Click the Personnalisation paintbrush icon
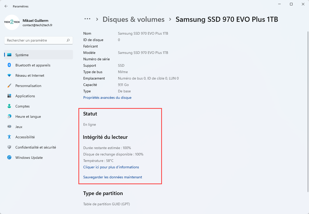 (x=9, y=86)
